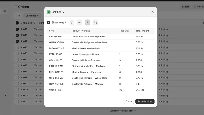Uncheck order #1019 checkbox
This screenshot has height=115, width=204.
click(17, 29)
